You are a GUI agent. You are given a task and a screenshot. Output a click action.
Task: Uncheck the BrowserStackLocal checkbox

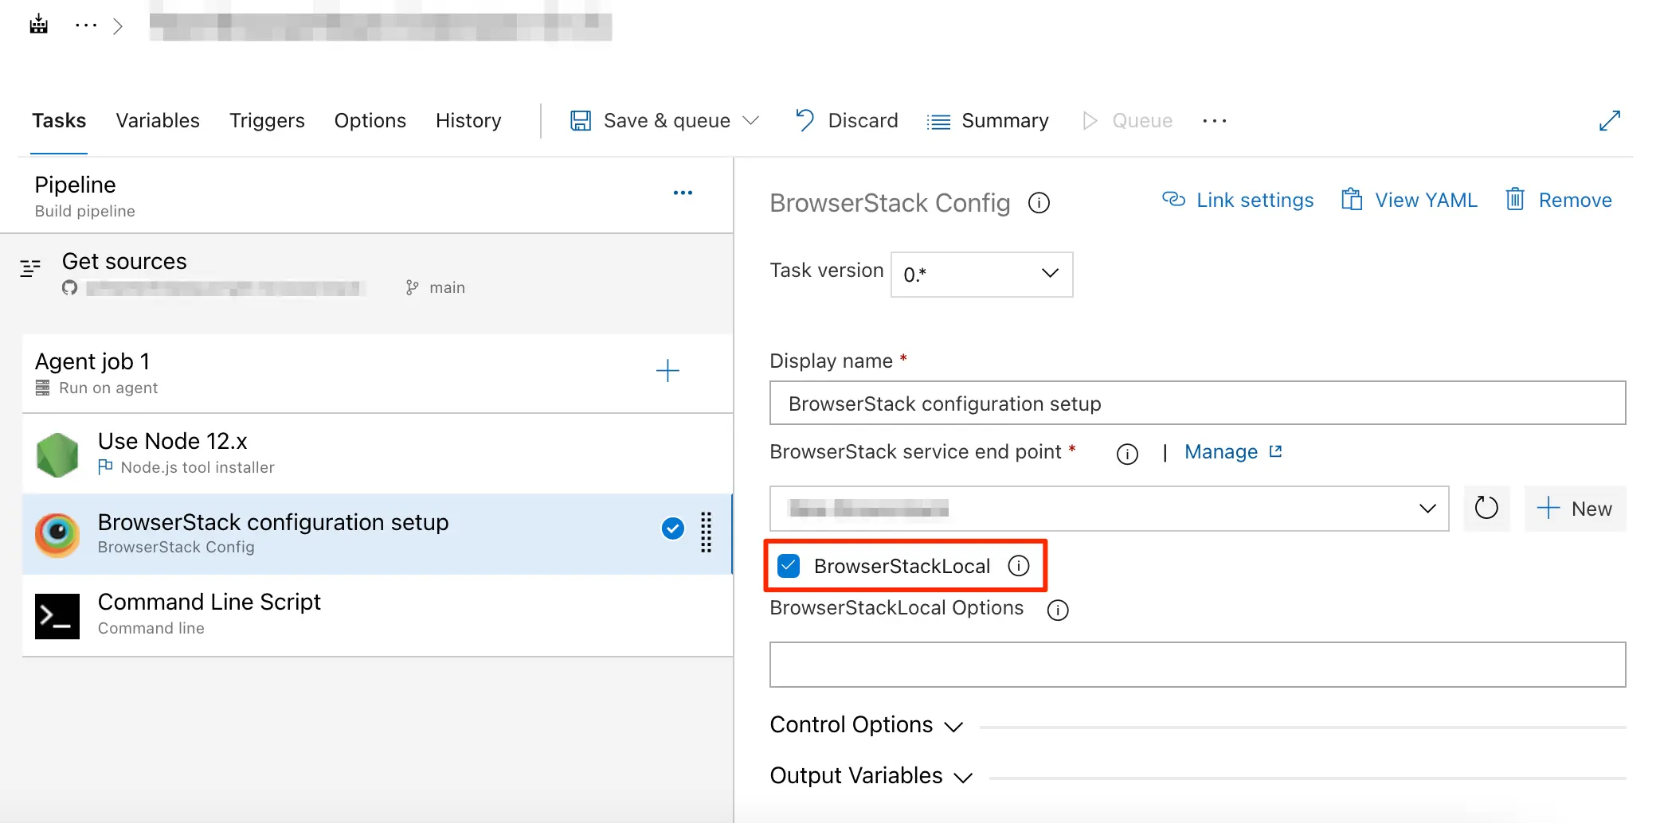pos(789,566)
